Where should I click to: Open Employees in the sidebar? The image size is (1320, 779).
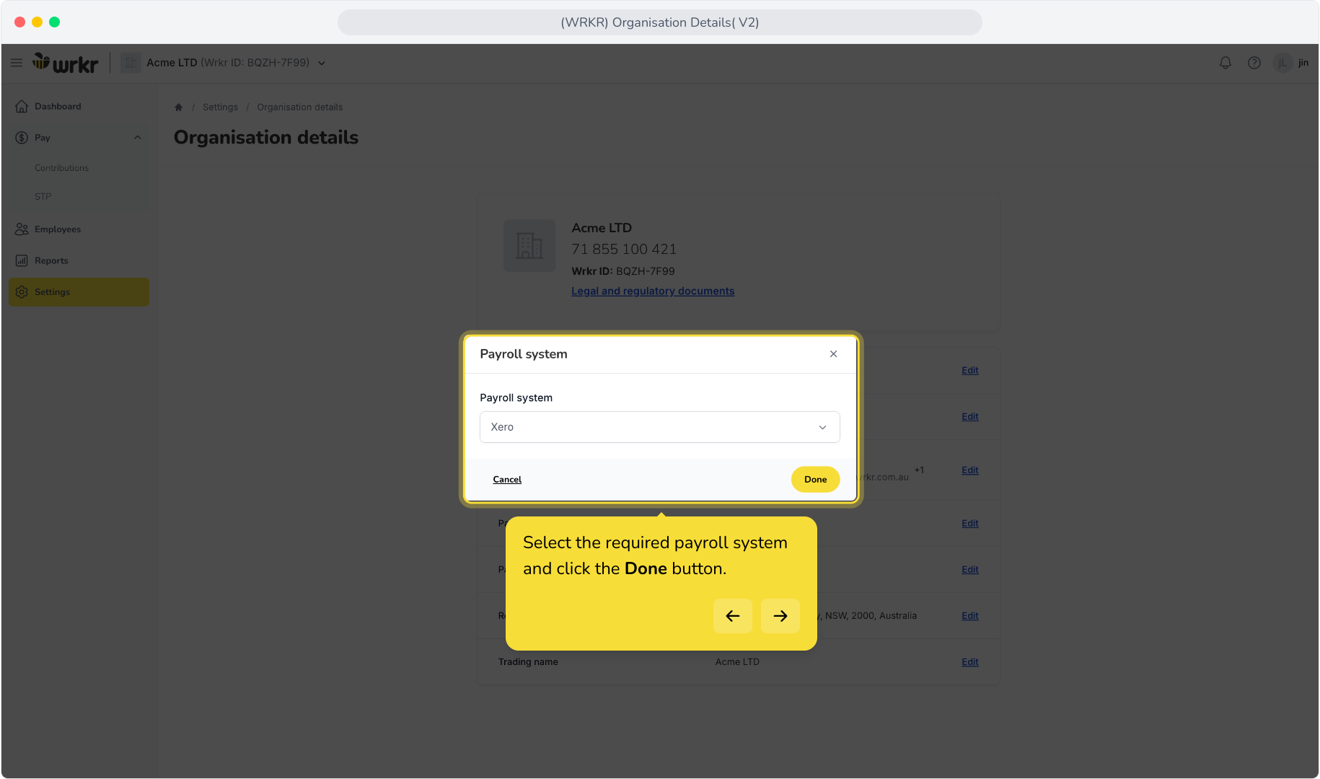coord(79,229)
